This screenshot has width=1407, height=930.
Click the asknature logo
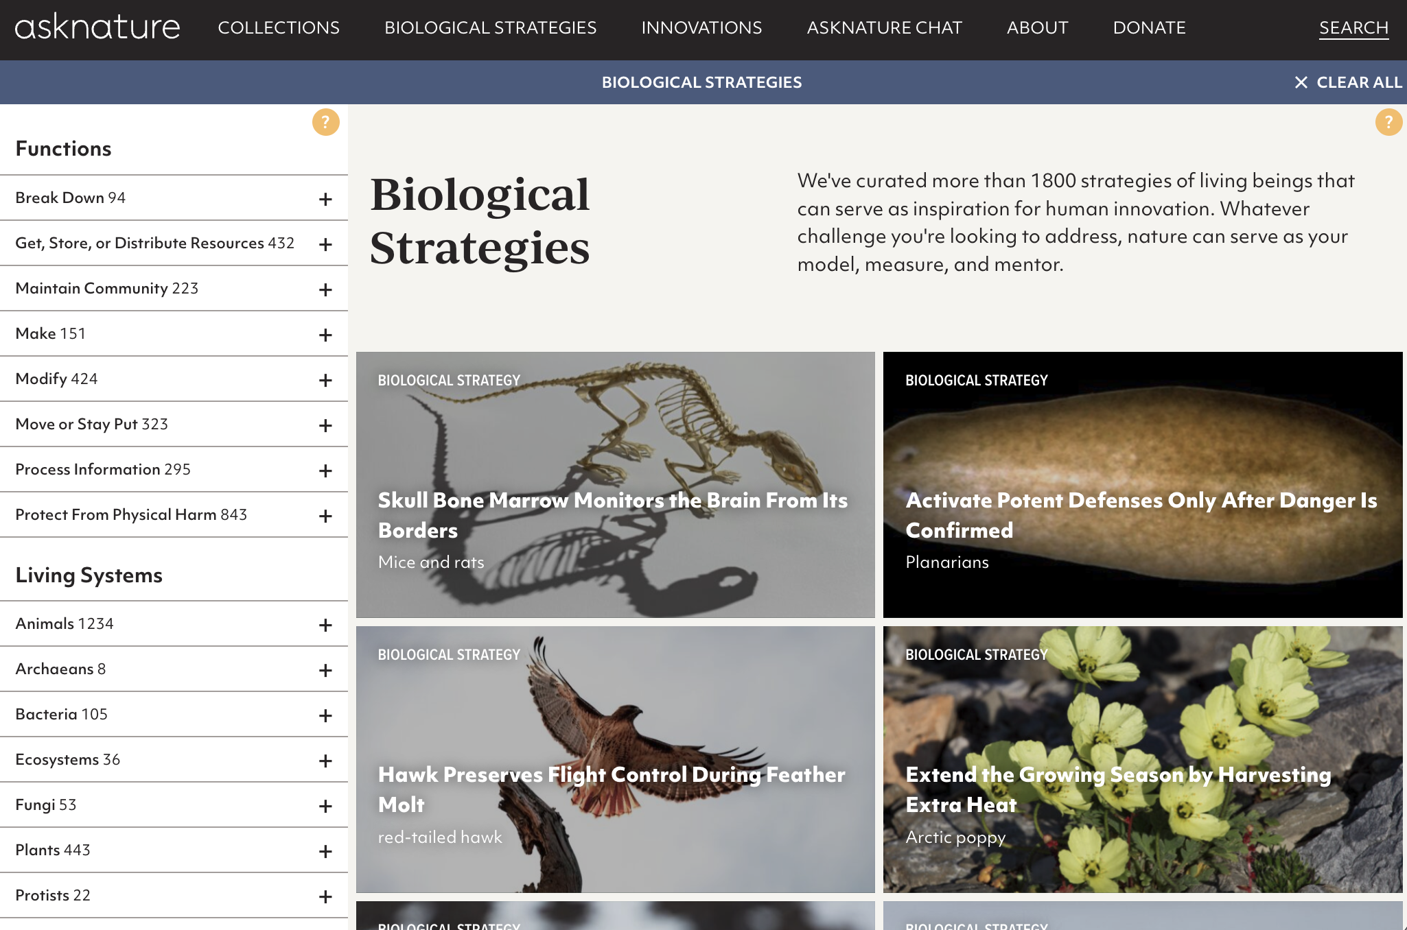[97, 27]
